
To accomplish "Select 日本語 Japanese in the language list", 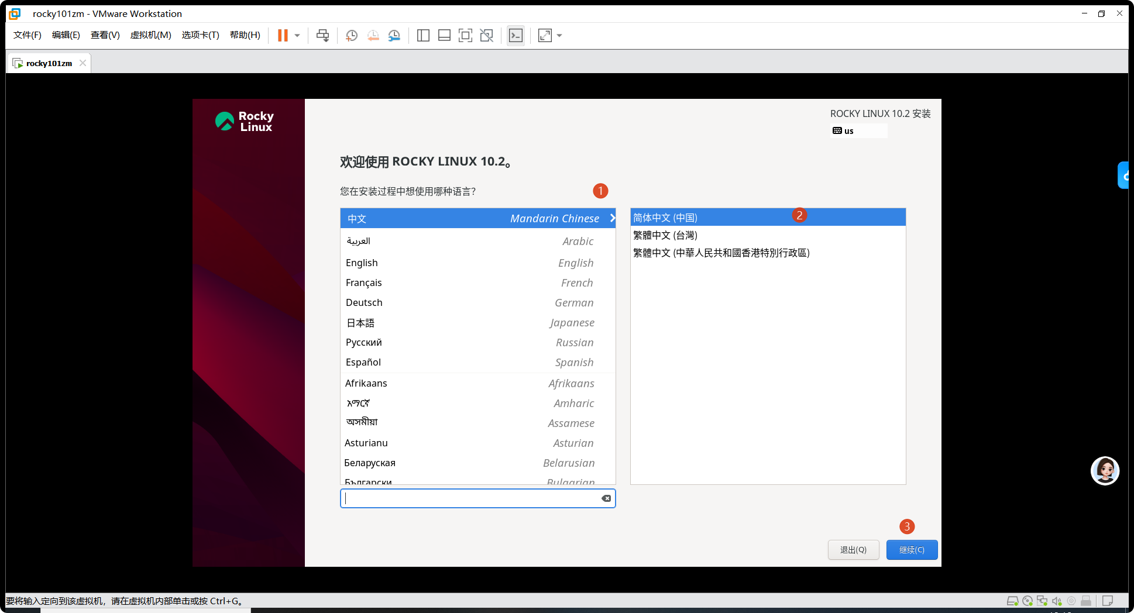I will 477,323.
